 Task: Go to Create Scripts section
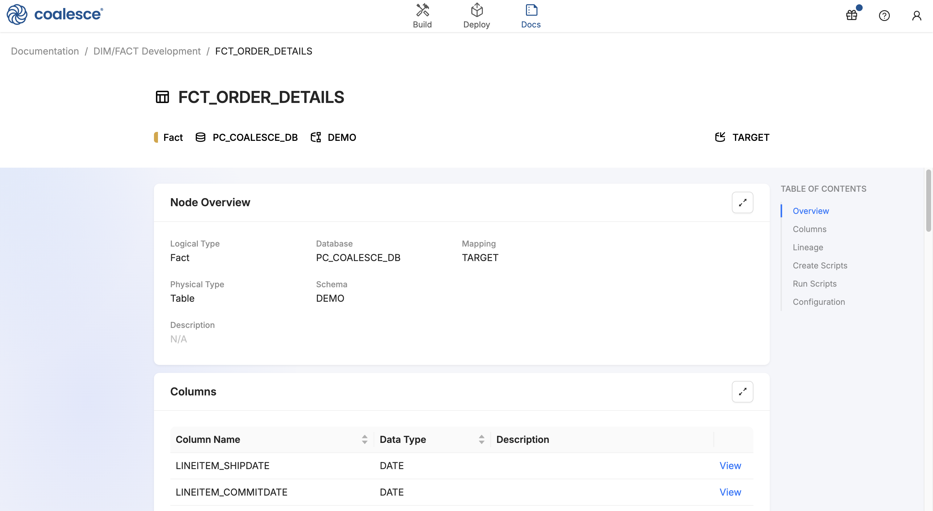pos(820,265)
